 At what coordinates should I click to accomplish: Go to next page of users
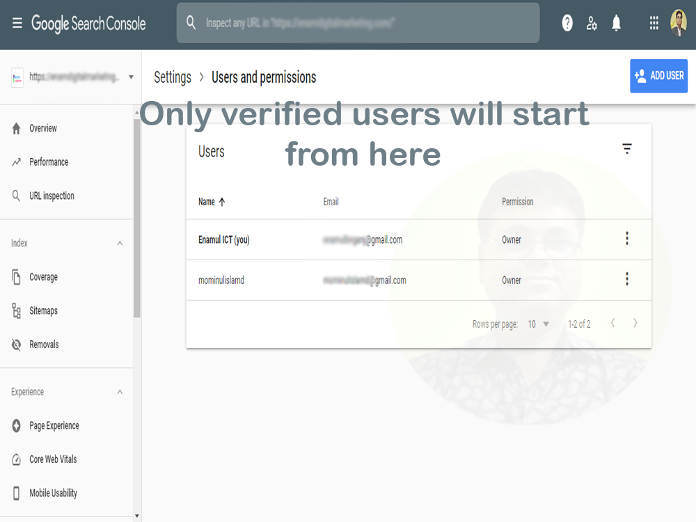(x=635, y=323)
